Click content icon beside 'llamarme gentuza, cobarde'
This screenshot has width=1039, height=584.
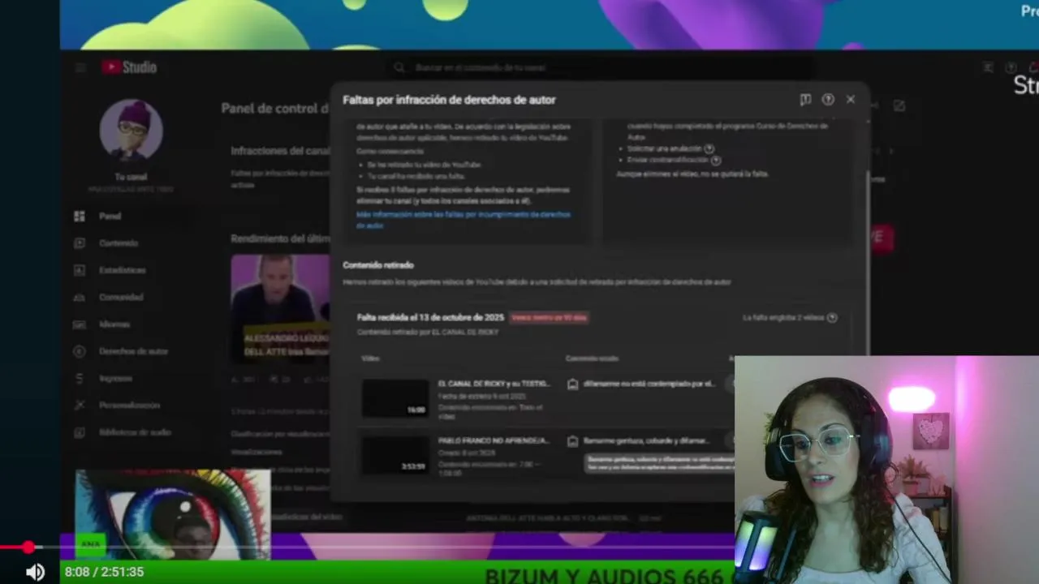pos(572,440)
